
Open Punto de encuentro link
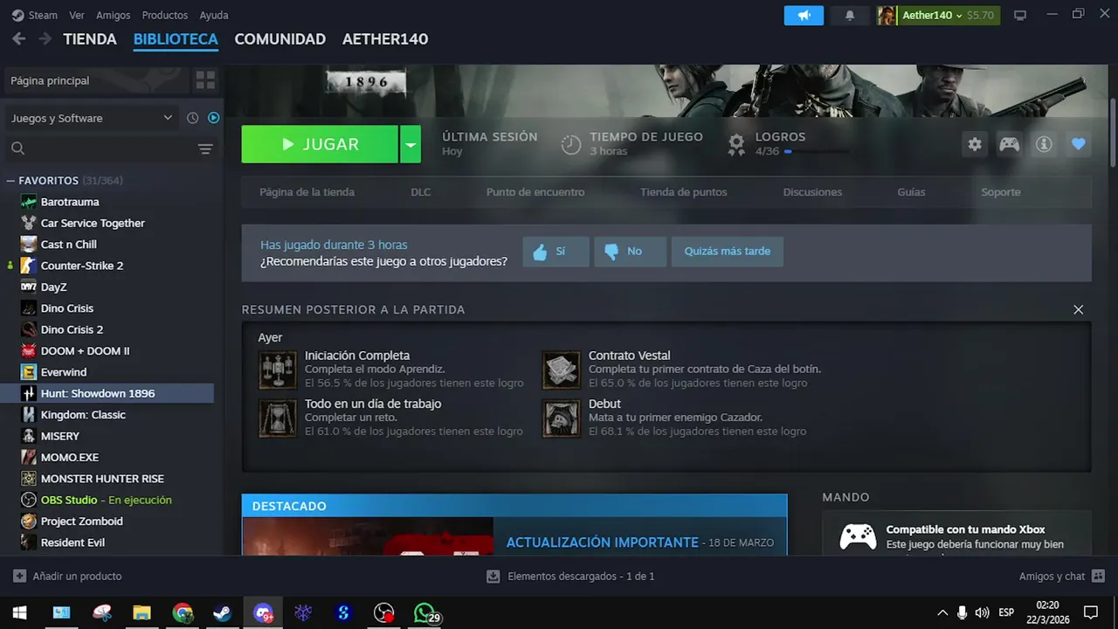pyautogui.click(x=535, y=192)
